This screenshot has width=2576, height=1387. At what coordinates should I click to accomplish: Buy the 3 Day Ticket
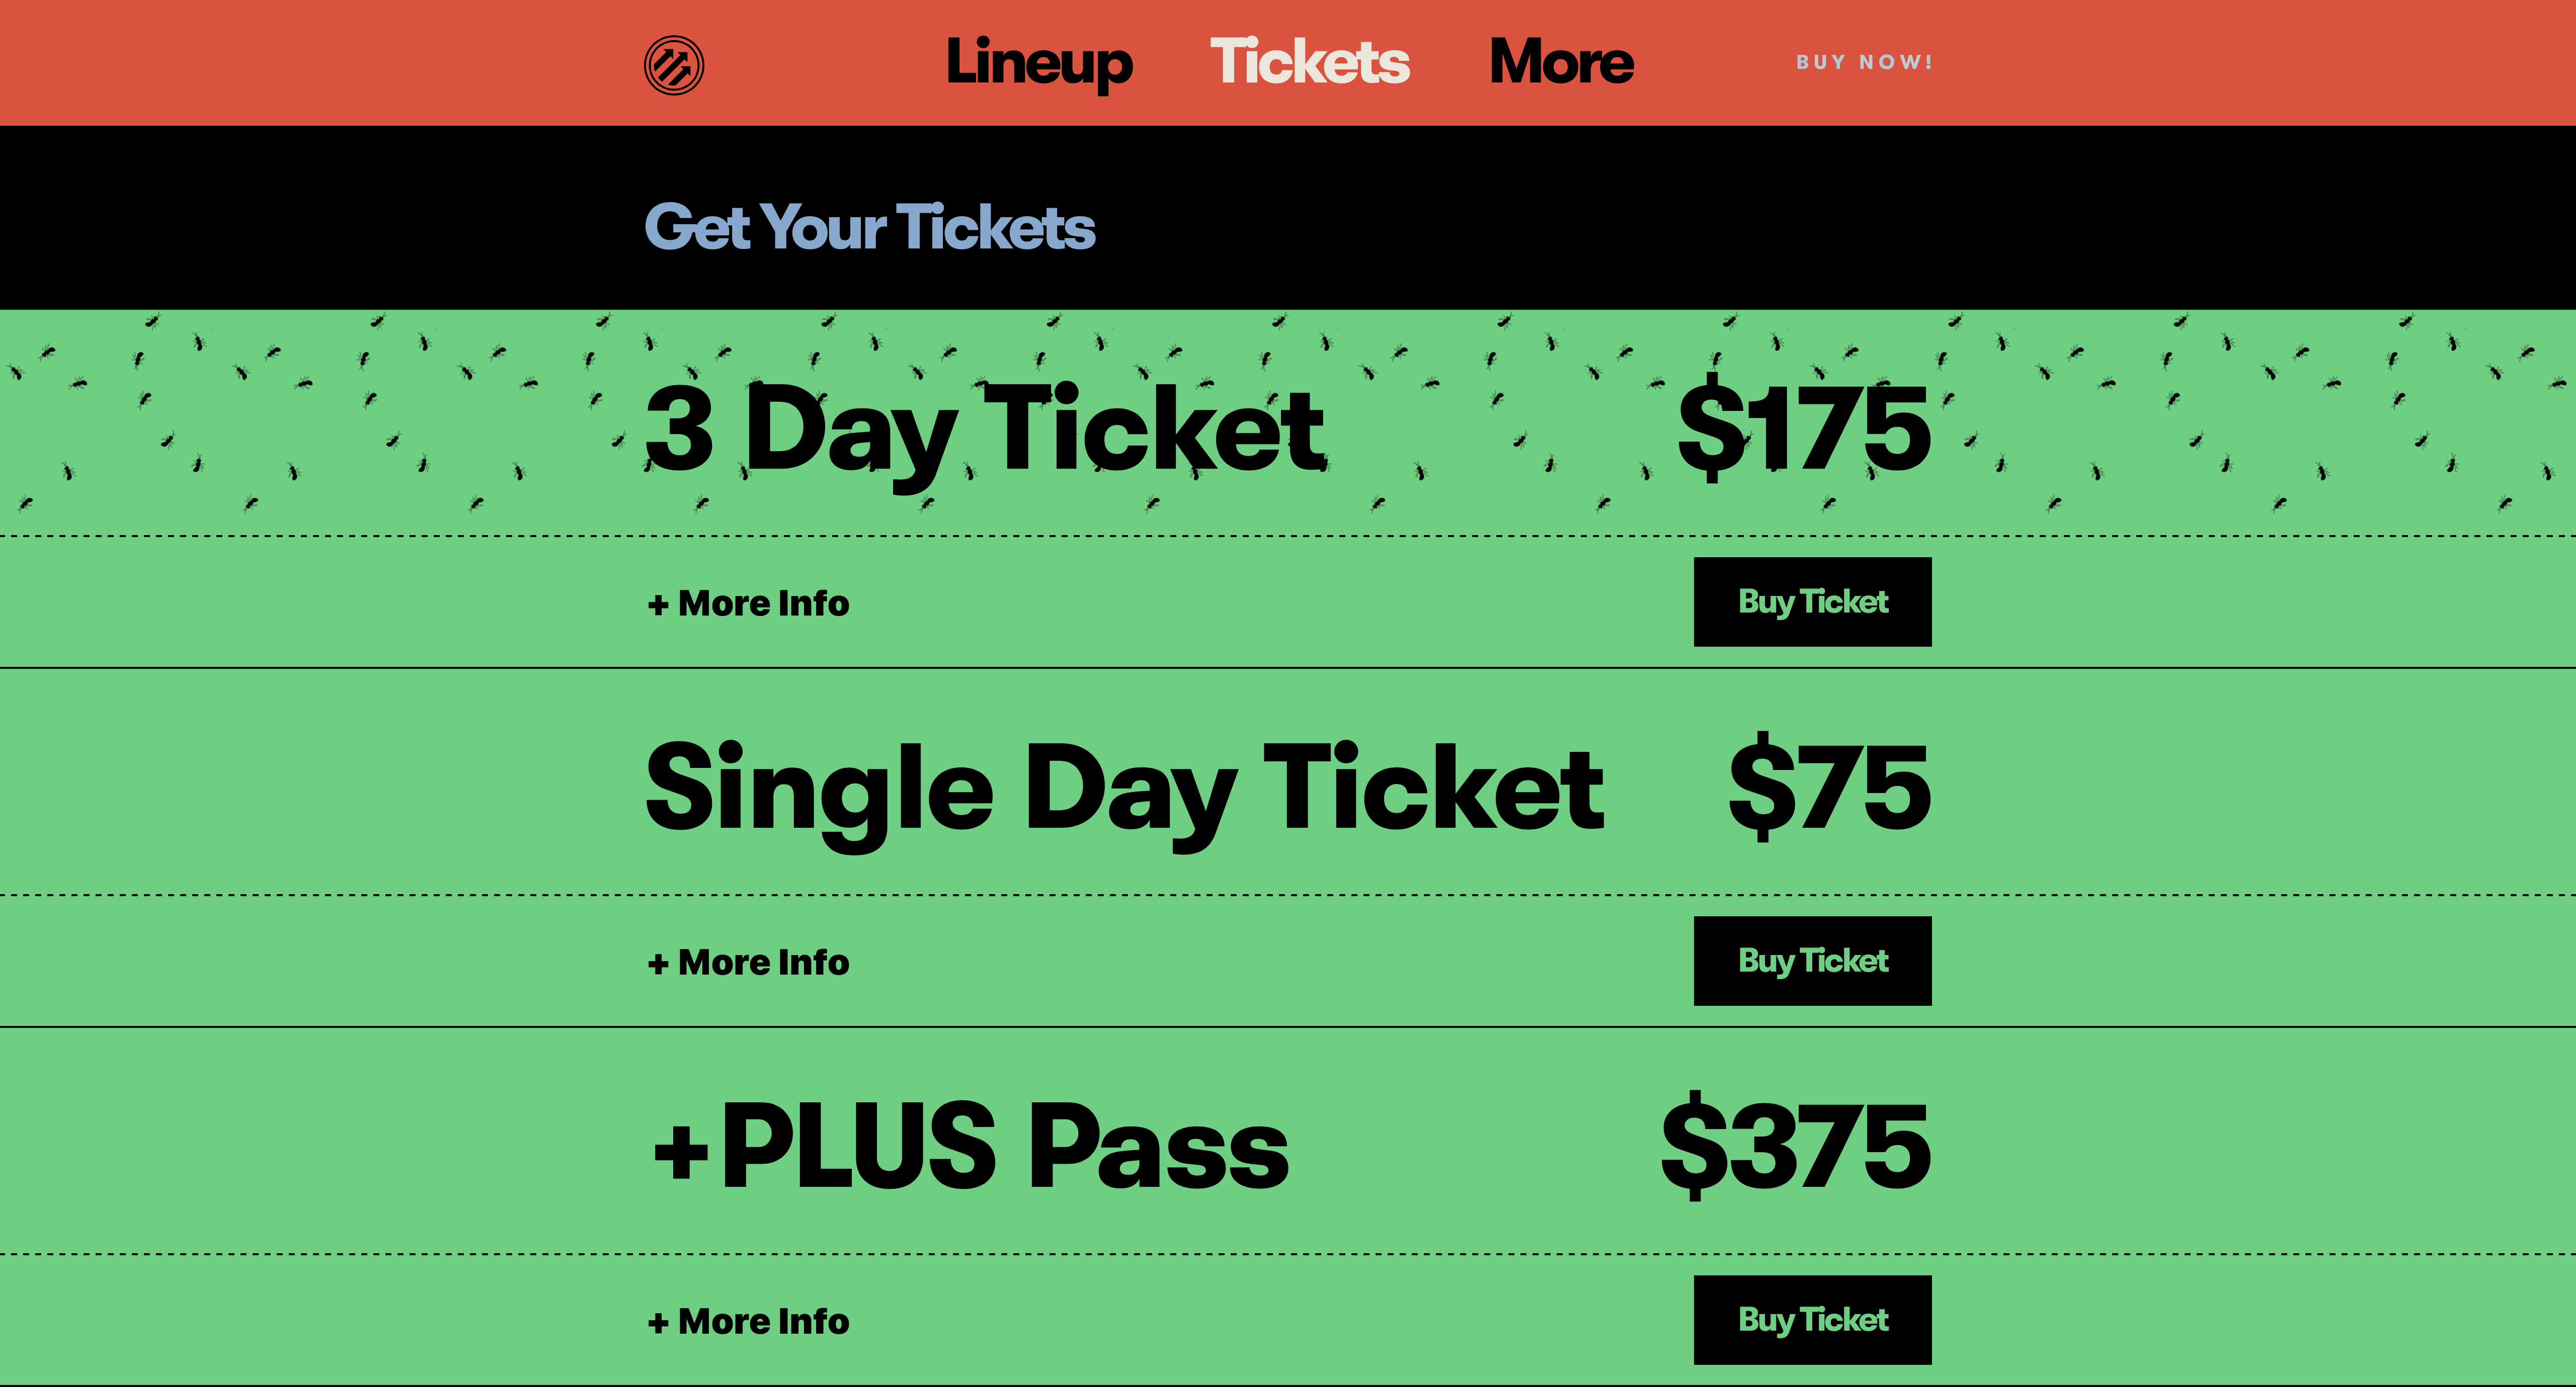tap(1812, 601)
